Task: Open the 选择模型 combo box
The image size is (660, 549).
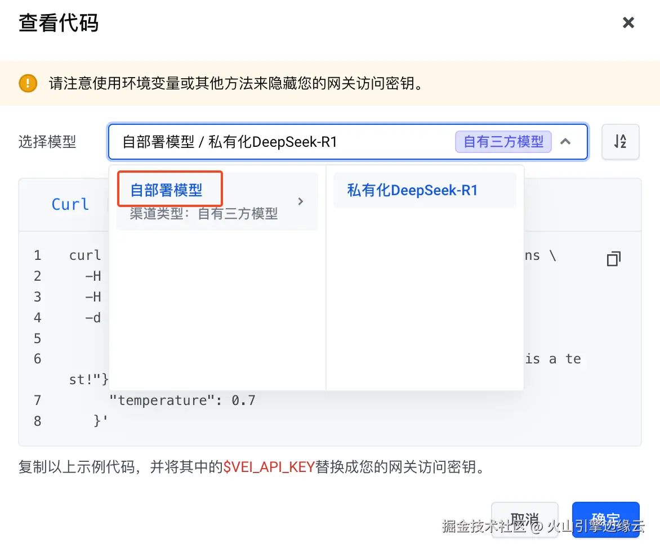Action: pyautogui.click(x=347, y=142)
